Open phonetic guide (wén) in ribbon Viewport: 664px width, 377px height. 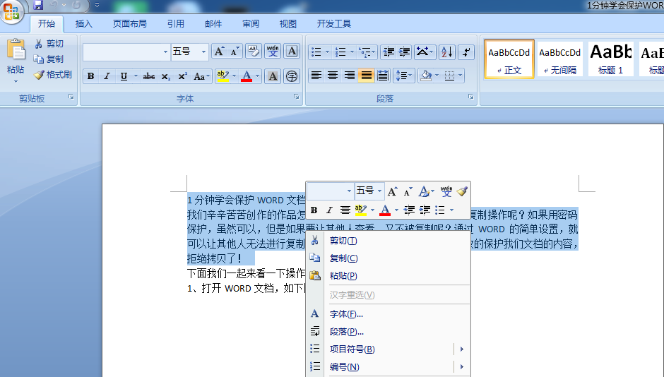(x=273, y=52)
